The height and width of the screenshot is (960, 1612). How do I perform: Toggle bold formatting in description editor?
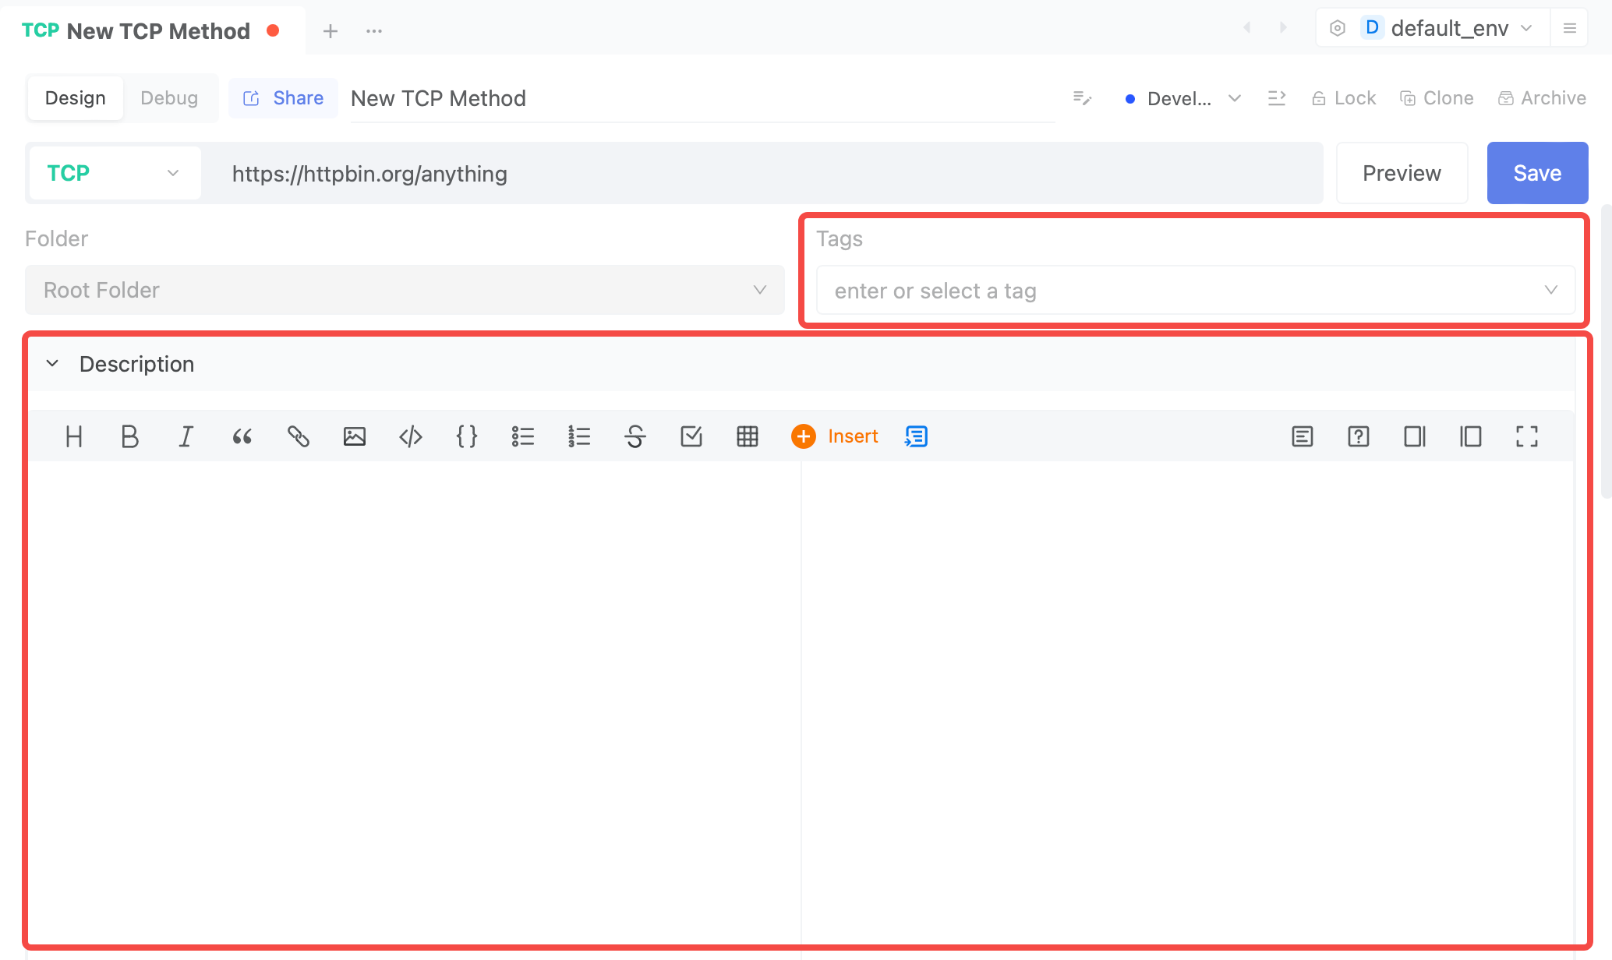coord(130,436)
